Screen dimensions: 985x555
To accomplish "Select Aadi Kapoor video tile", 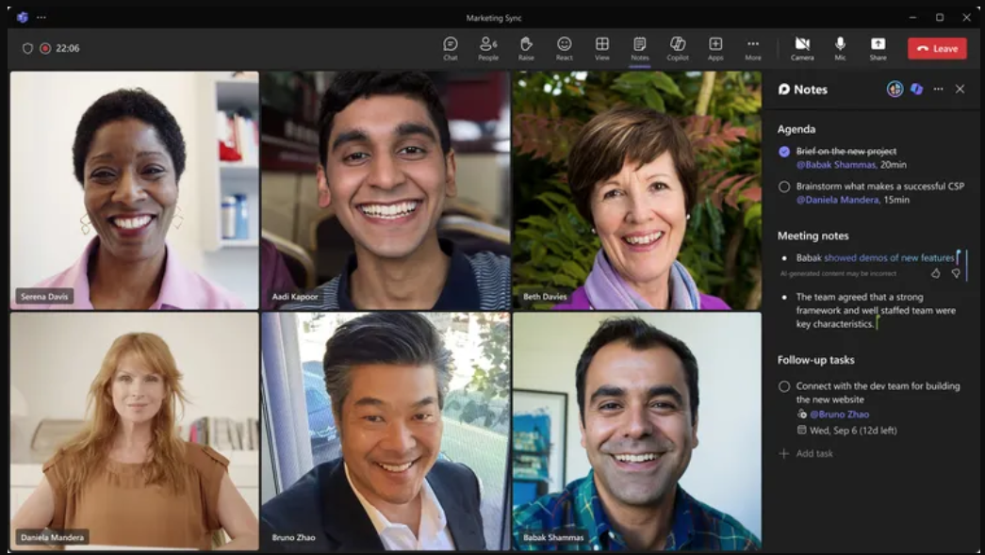I will (386, 190).
